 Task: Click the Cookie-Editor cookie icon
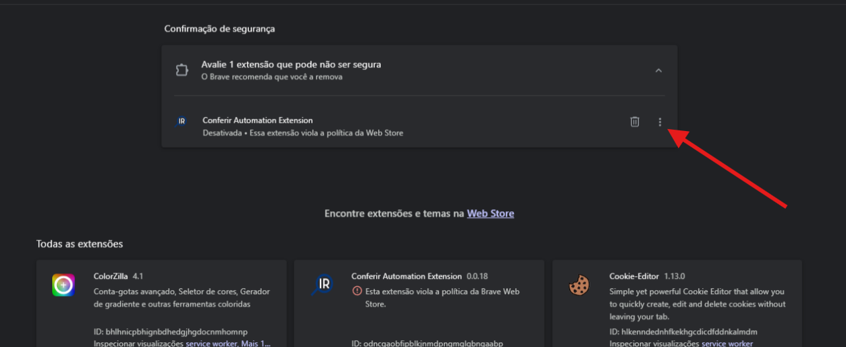579,285
